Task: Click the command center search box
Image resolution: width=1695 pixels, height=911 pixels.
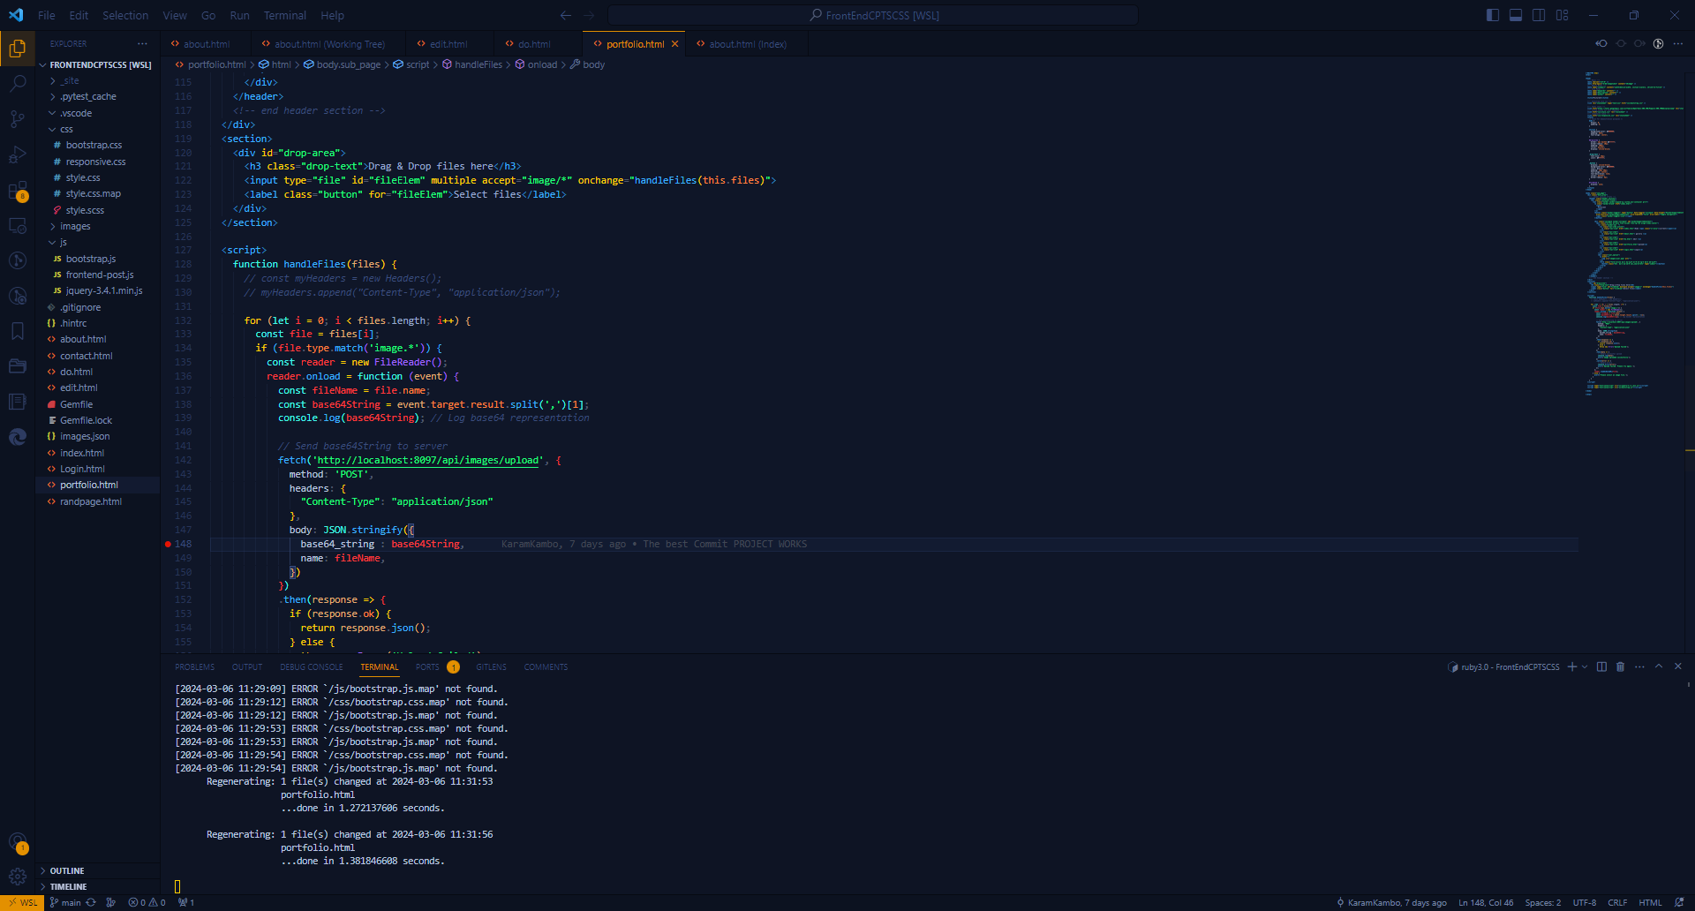Action: [873, 15]
